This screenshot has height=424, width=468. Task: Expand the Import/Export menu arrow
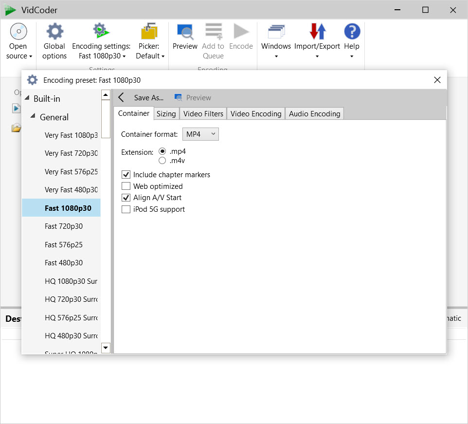coord(317,56)
